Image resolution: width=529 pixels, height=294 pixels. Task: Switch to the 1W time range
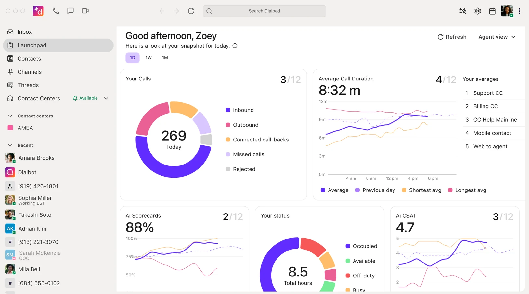pos(148,58)
